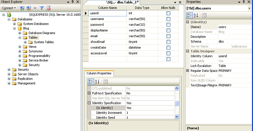
Task: Collapse the SQLEXPRESS server node
Action: (x=4, y=15)
